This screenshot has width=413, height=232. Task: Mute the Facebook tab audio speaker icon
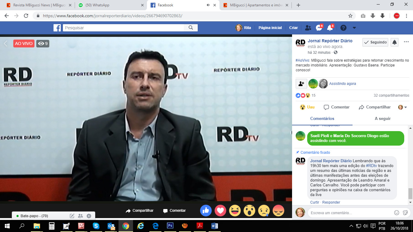click(x=208, y=5)
